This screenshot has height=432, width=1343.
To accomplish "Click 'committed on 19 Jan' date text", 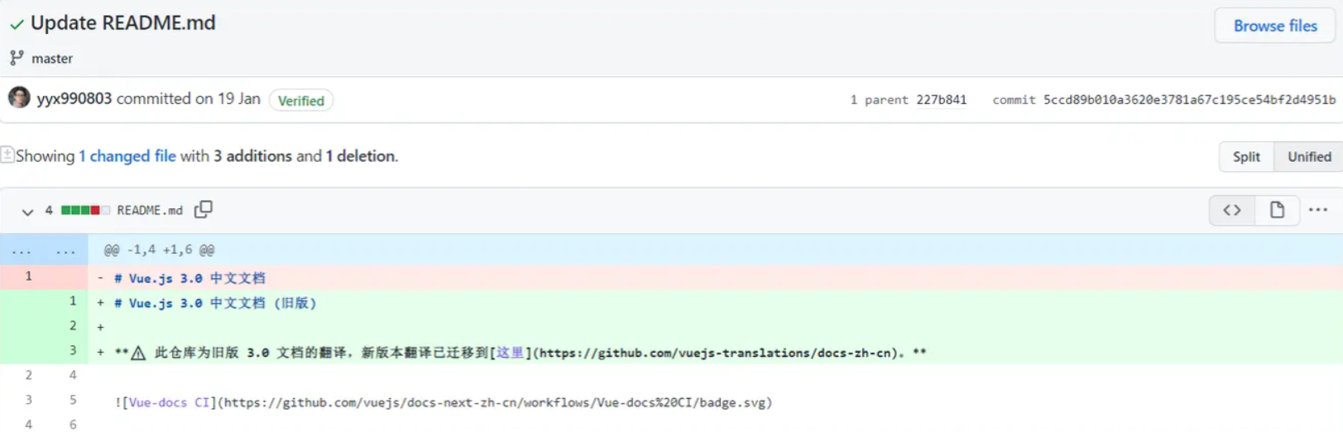I will [189, 98].
